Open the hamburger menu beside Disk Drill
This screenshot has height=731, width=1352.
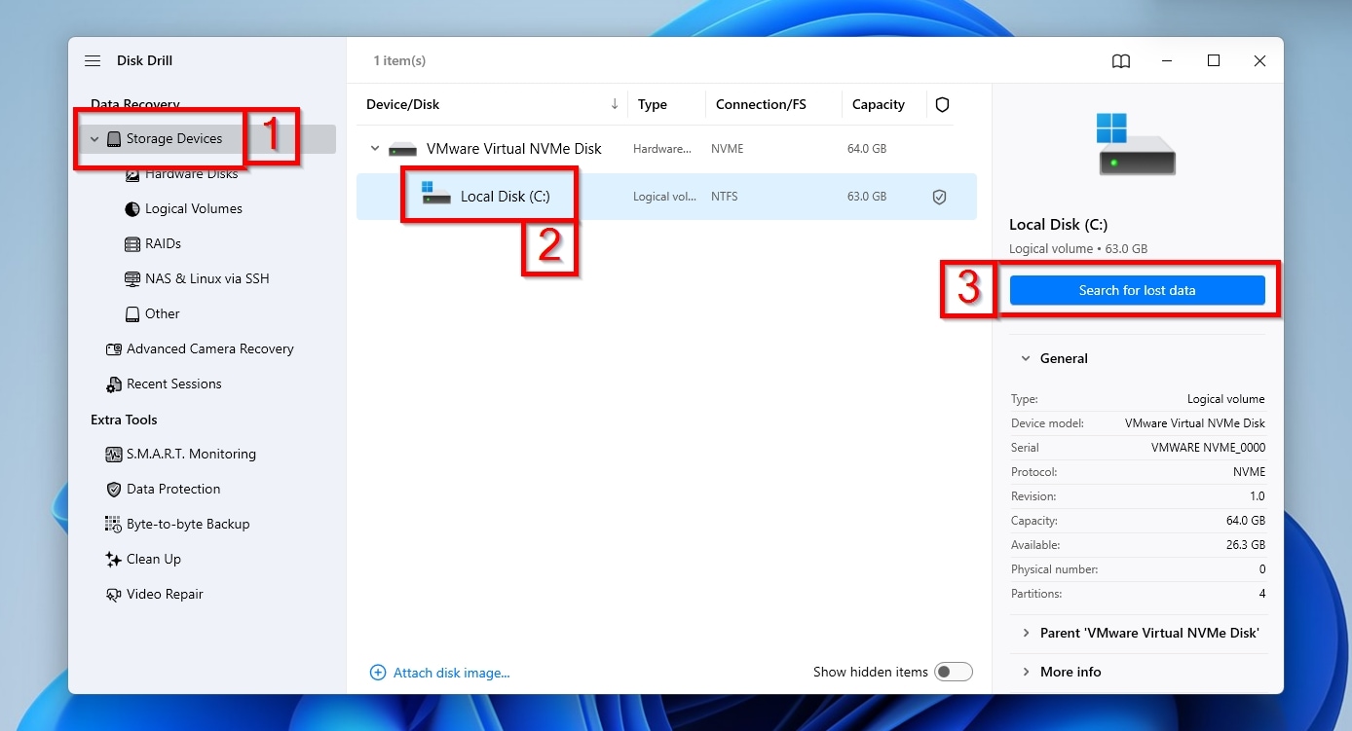tap(93, 60)
